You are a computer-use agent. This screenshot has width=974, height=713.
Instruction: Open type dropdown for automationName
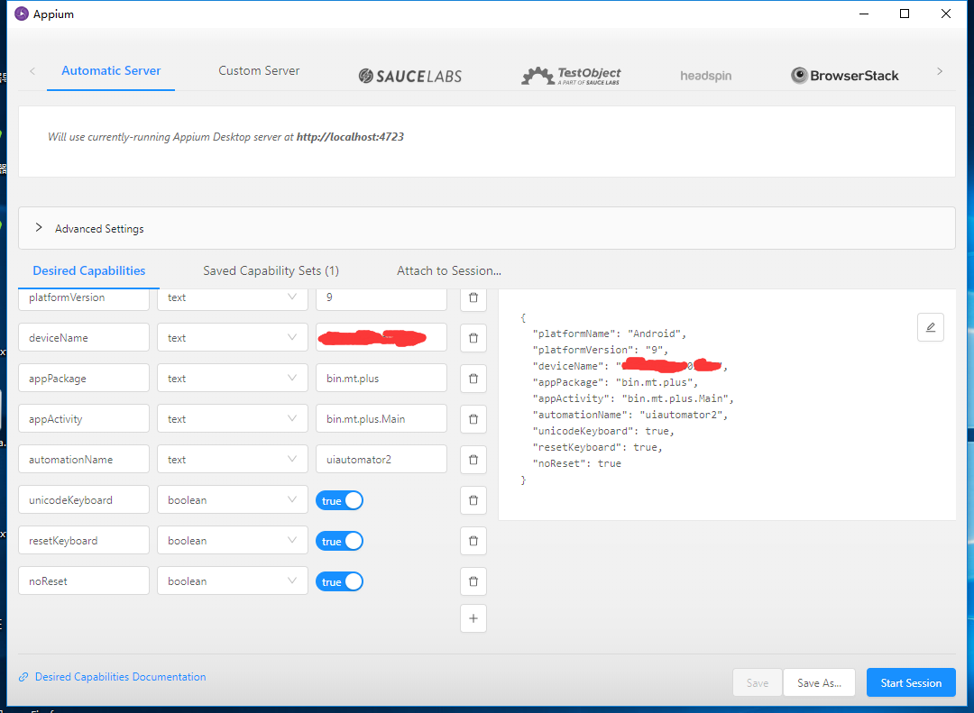pos(233,460)
